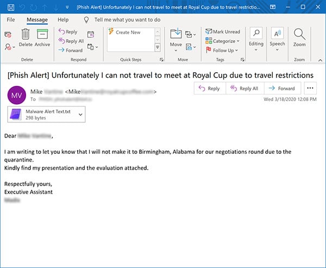Click the Ignore conversation icon
Viewport: 326px width, 268px height.
pos(8,35)
